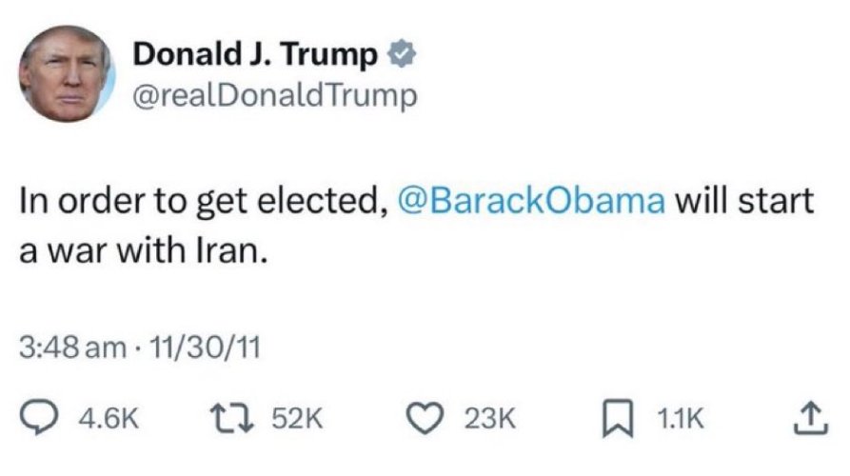Click the words 'a war with Iran.'
This screenshot has width=850, height=476.
[x=144, y=251]
